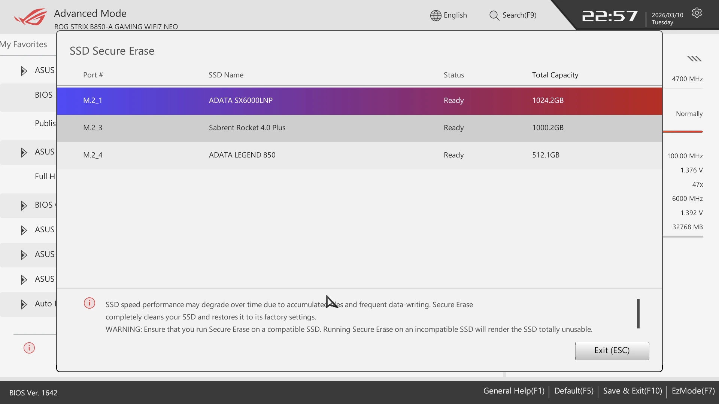
Task: Expand the Auto item arrow
Action: coord(24,304)
